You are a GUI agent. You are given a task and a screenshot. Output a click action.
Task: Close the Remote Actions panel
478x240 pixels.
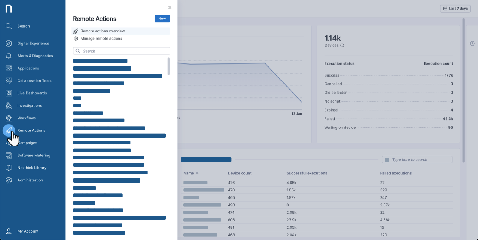point(170,7)
